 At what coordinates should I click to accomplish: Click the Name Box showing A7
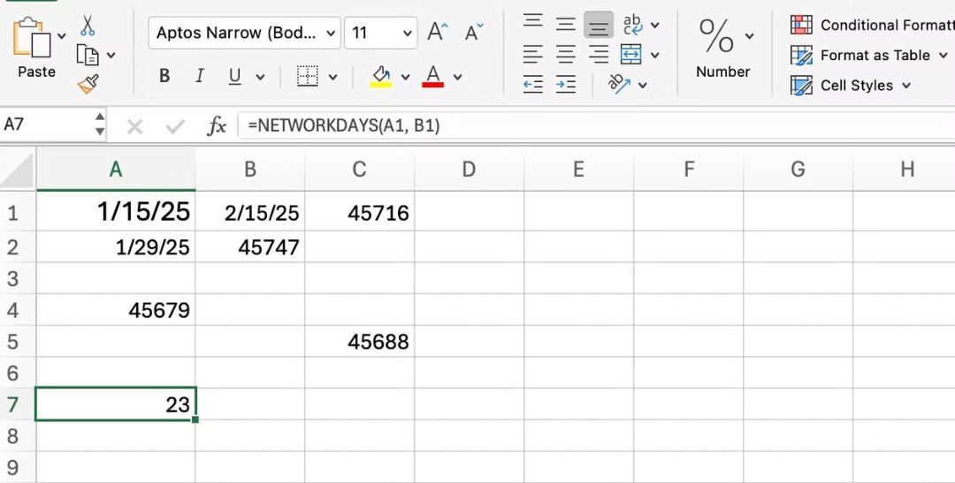[46, 125]
